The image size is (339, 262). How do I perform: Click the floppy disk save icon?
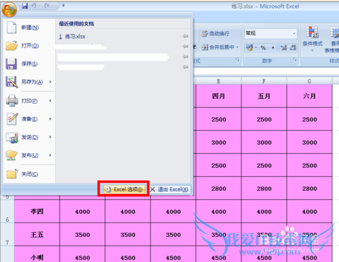tap(12, 64)
